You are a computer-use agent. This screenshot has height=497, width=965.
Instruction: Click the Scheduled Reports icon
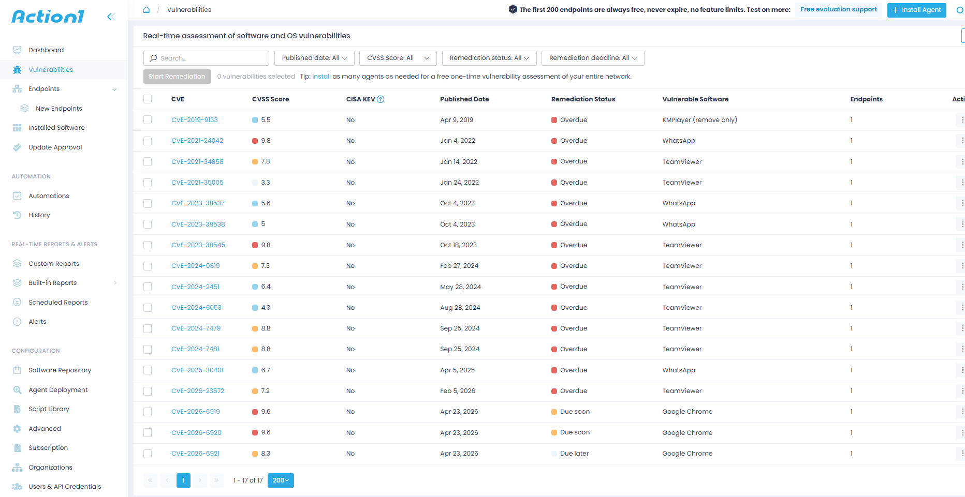point(17,303)
